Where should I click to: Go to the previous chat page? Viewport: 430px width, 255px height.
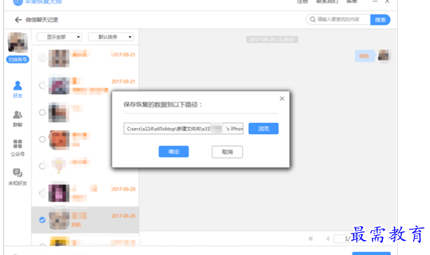pos(328,239)
